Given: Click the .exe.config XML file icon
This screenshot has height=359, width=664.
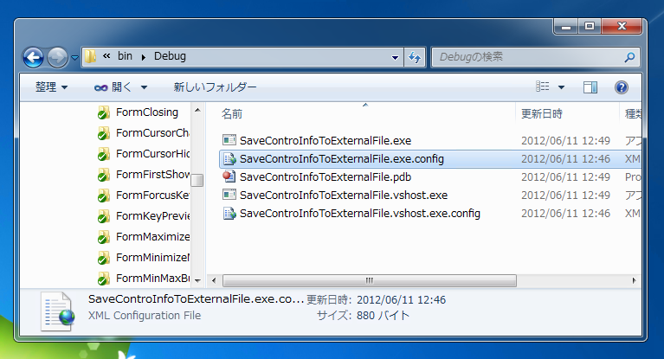Looking at the screenshot, I should tap(229, 159).
